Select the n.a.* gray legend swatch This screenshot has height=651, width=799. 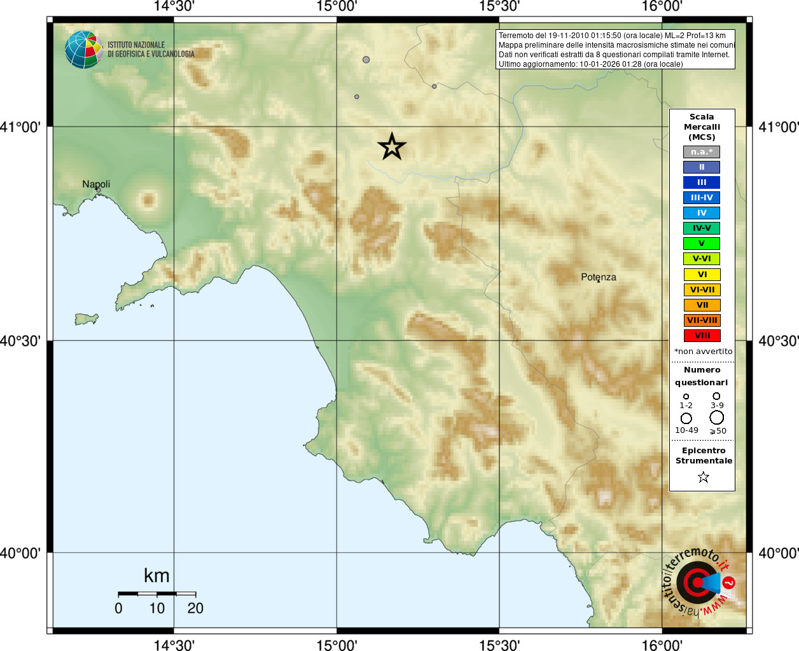(x=702, y=152)
